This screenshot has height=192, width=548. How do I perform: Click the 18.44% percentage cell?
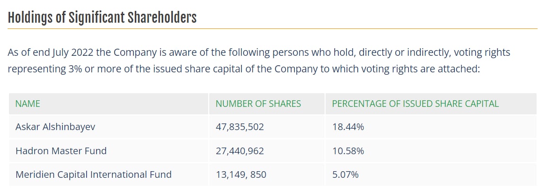tap(348, 127)
